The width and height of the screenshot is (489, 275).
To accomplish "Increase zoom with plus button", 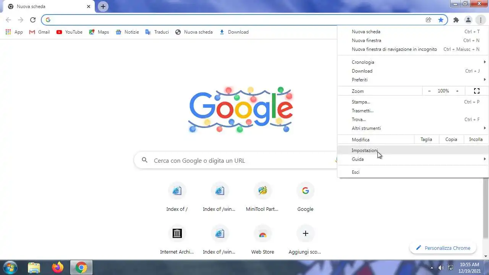I will (x=457, y=91).
